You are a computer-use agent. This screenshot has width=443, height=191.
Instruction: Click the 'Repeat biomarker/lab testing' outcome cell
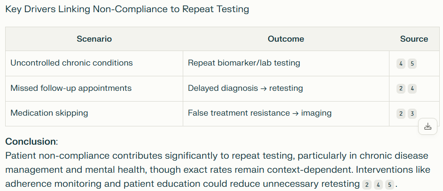[244, 63]
